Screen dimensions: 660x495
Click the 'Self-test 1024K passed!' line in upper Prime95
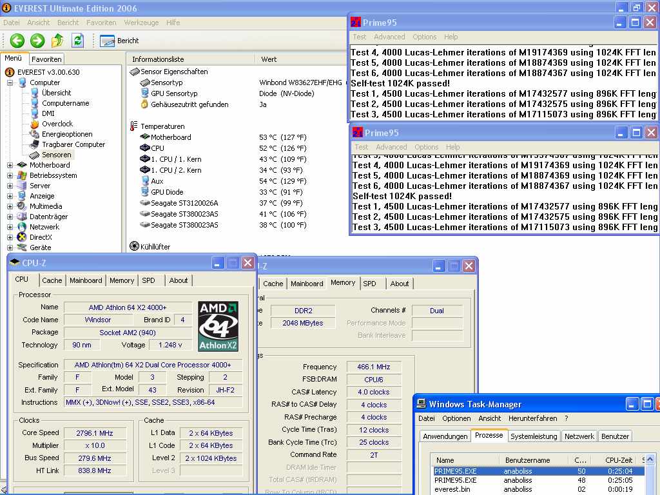[x=400, y=83]
